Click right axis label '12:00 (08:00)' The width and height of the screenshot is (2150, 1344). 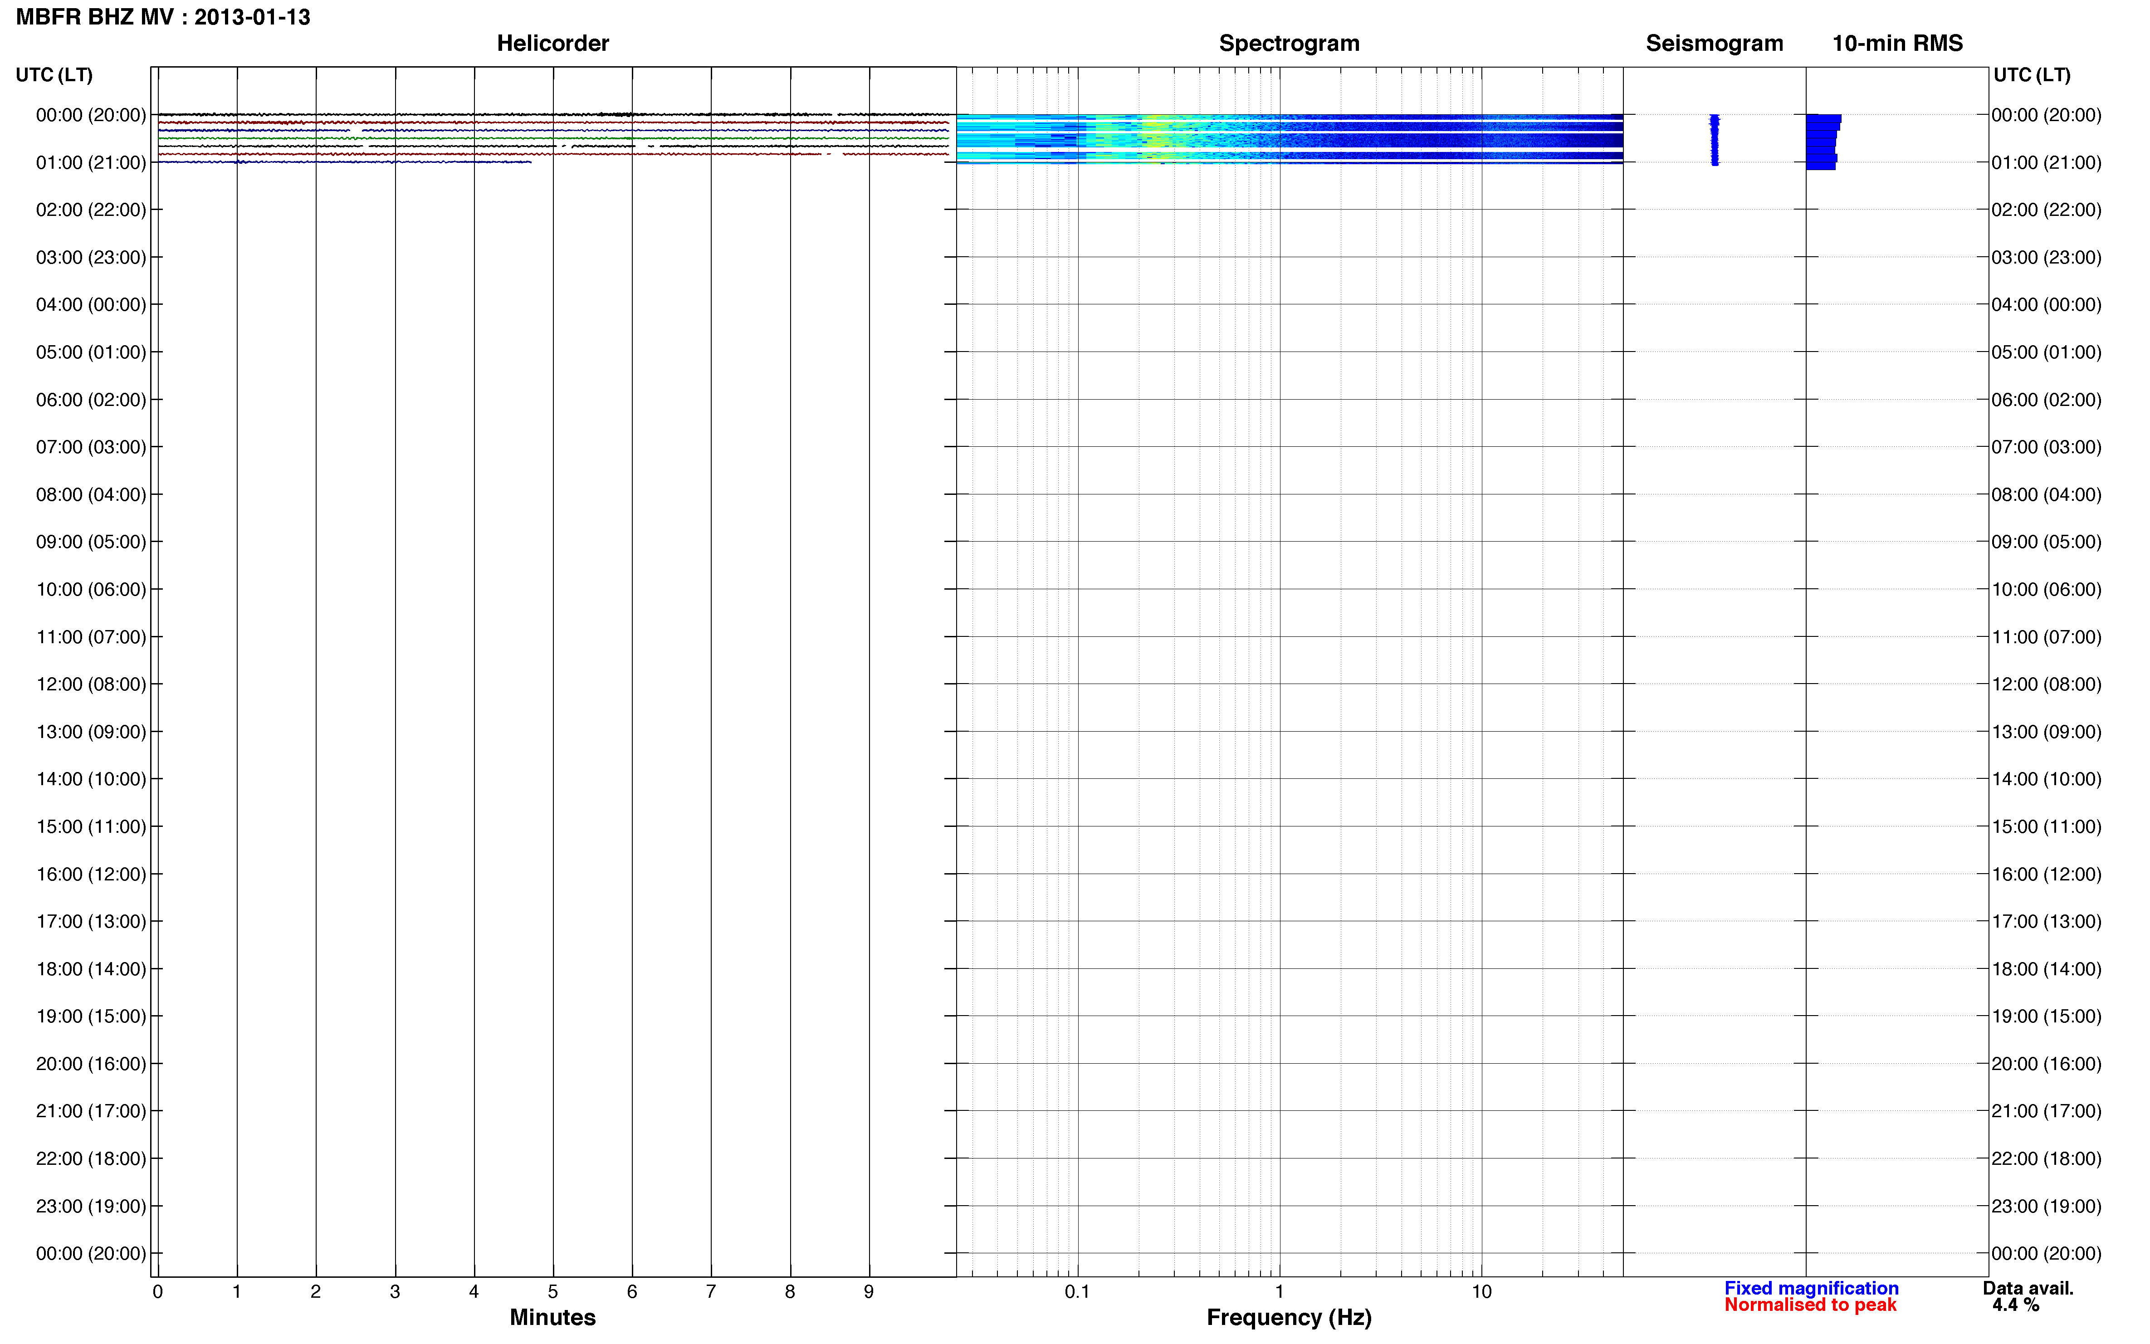[x=2046, y=684]
